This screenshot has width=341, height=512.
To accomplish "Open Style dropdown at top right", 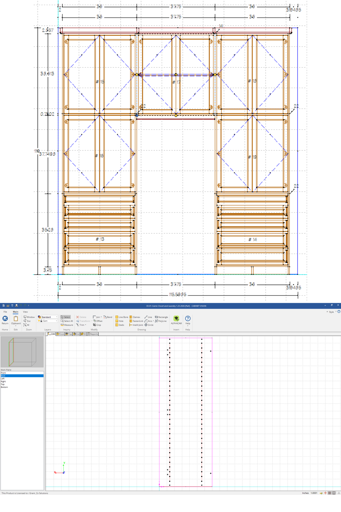I will (333, 312).
